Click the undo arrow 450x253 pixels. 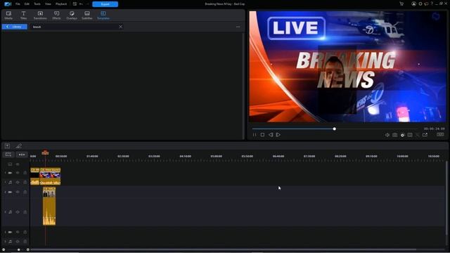pos(82,4)
